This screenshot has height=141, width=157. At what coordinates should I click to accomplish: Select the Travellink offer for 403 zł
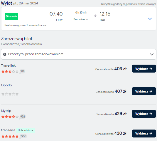[x=144, y=69]
